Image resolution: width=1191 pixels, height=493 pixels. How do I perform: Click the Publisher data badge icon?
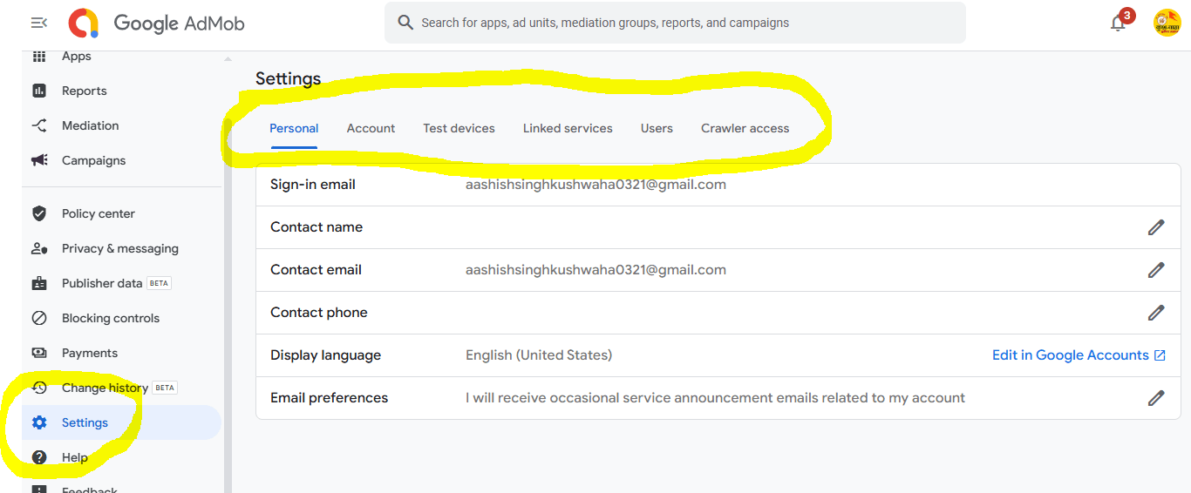tap(39, 283)
